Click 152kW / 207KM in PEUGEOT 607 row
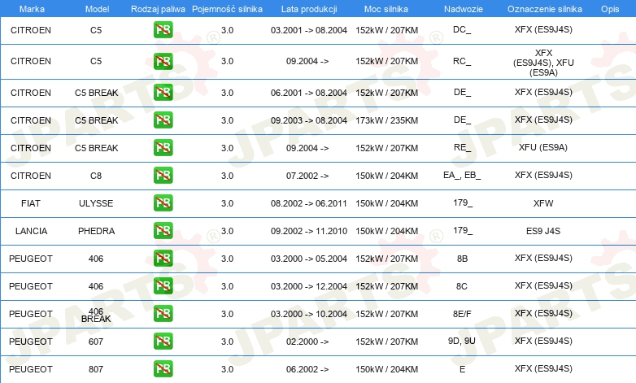636x383 pixels. (386, 342)
